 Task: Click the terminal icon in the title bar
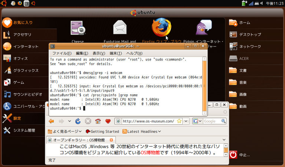pos(53,46)
